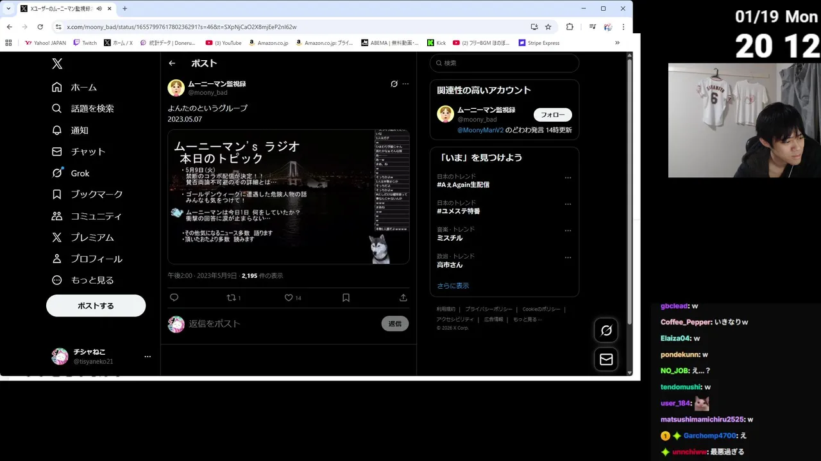821x461 pixels.
Task: Open more options for #ユメステ特番 trend
Action: tap(568, 204)
